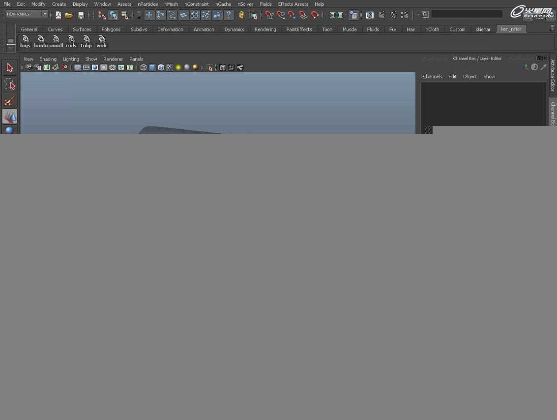Click the logs shelf button
Screen dimensions: 557x420
(x=25, y=42)
